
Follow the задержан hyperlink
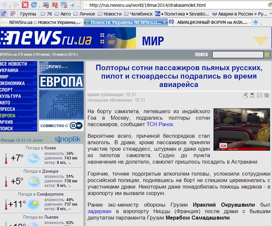(99, 211)
